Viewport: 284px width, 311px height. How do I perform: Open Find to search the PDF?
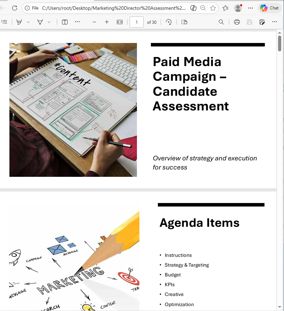(221, 22)
